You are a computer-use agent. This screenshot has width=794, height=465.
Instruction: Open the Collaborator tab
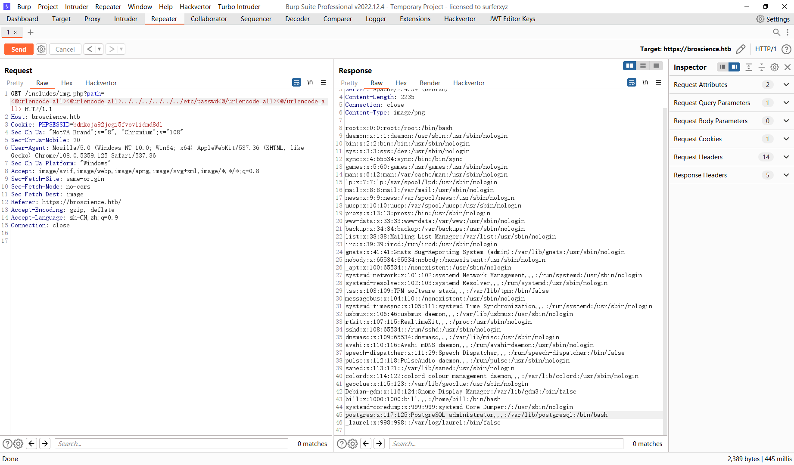pyautogui.click(x=209, y=19)
